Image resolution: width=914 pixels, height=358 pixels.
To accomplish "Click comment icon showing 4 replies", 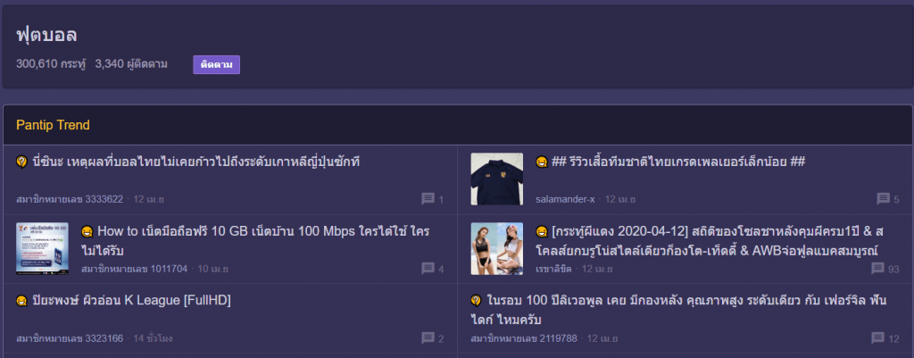I will point(428,269).
